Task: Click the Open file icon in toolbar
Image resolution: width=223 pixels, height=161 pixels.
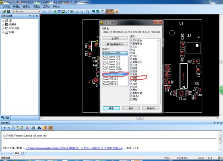Action: pyautogui.click(x=4, y=11)
